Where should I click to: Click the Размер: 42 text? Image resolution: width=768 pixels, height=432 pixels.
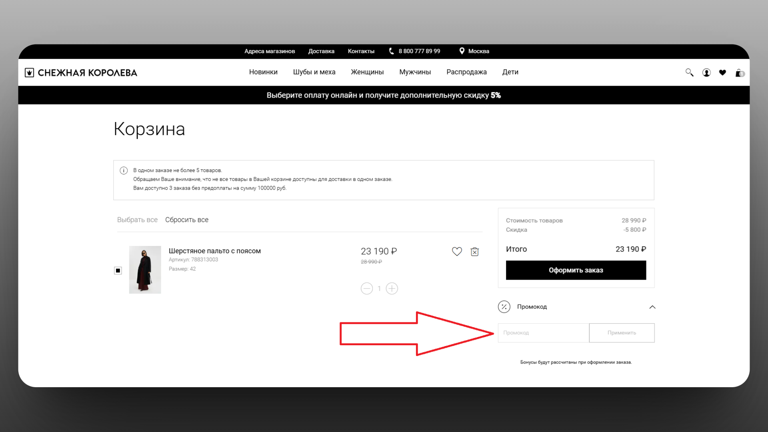(182, 269)
